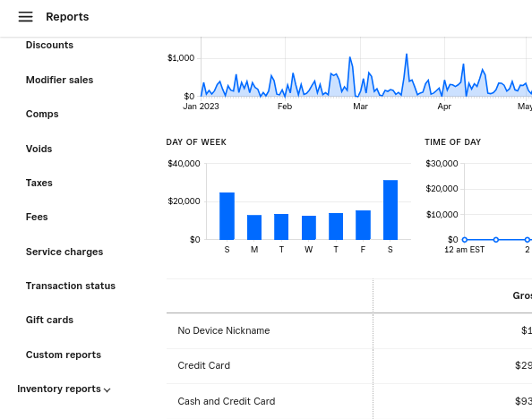Image resolution: width=532 pixels, height=419 pixels.
Task: Go to the Comps report
Action: pos(42,114)
